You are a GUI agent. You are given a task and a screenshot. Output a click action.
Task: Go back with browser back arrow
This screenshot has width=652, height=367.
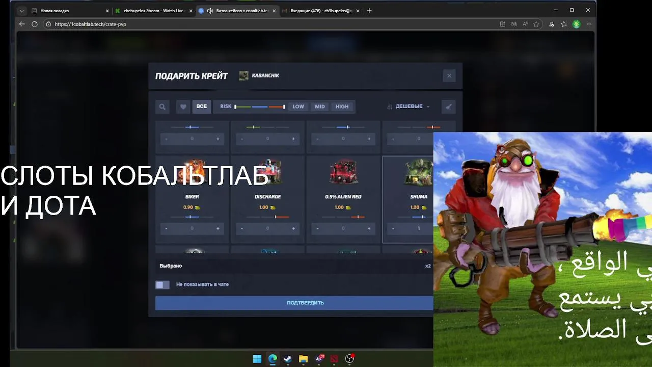point(22,24)
